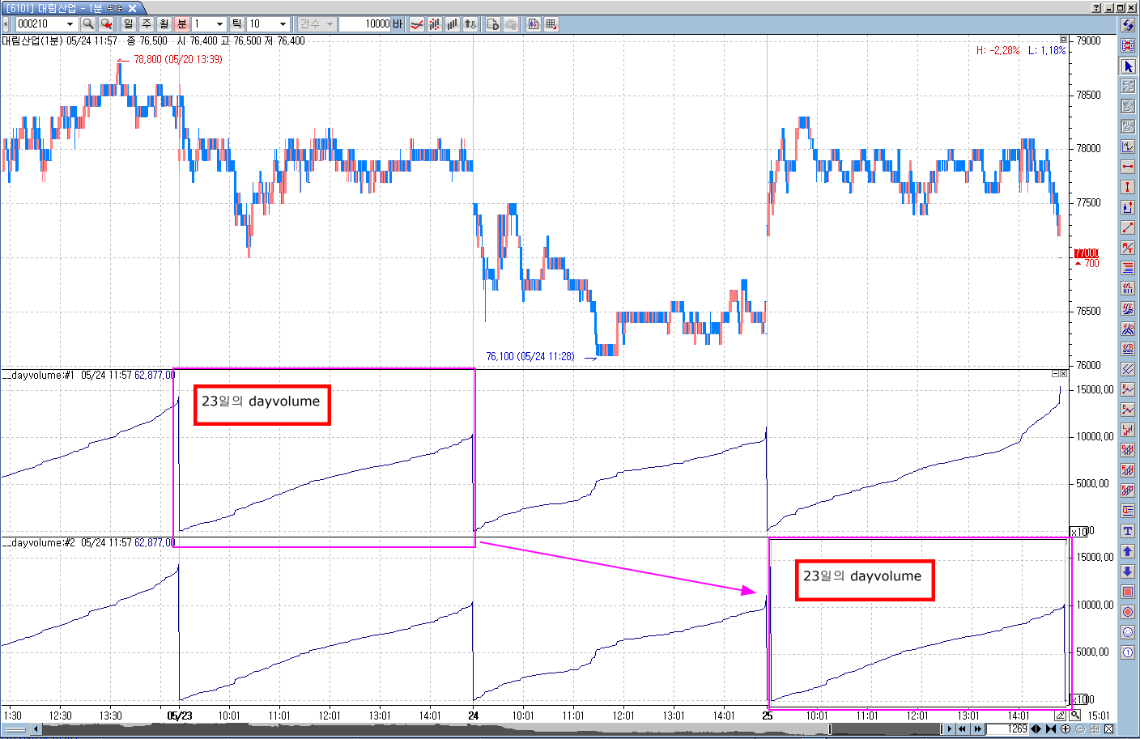Open the stock code 000210 dropdown
1140x739 pixels.
pos(70,24)
